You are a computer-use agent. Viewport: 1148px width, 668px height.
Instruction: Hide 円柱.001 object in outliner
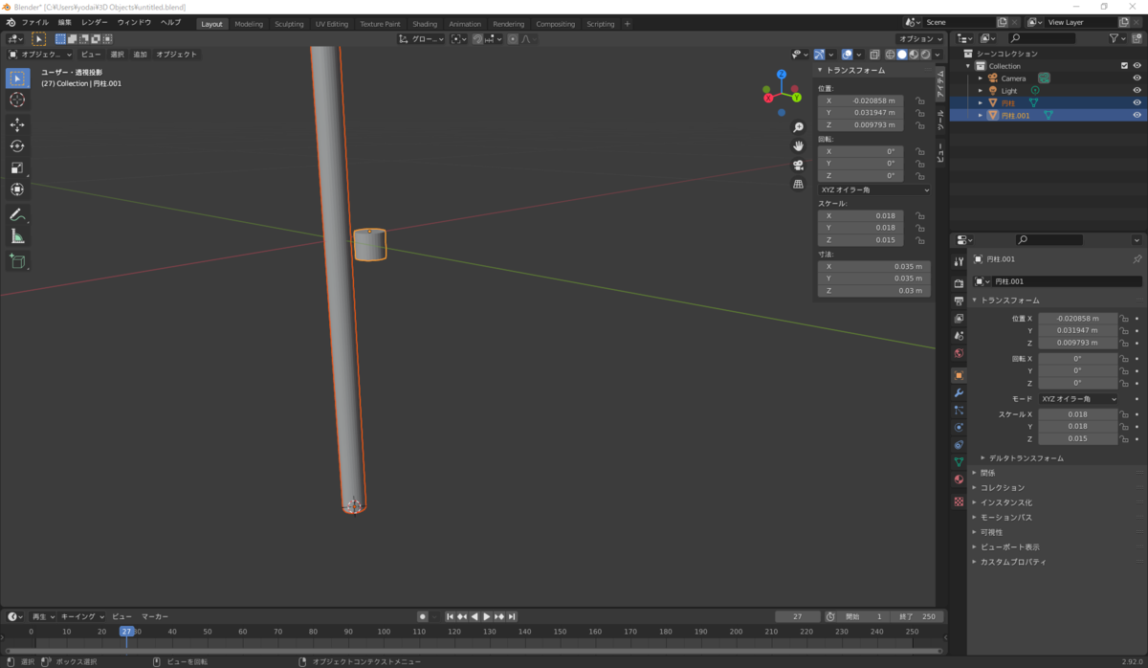pos(1137,115)
